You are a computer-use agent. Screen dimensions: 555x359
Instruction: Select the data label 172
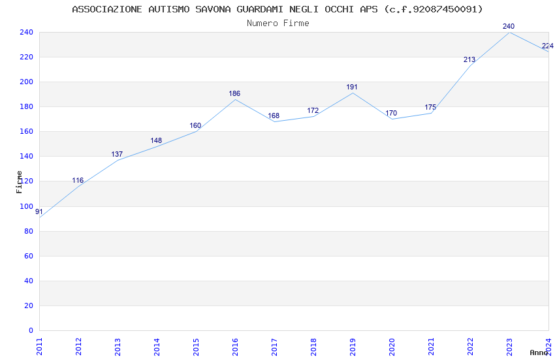313,111
